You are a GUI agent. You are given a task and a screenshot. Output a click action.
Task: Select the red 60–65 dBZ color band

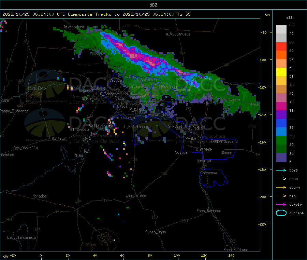point(281,46)
